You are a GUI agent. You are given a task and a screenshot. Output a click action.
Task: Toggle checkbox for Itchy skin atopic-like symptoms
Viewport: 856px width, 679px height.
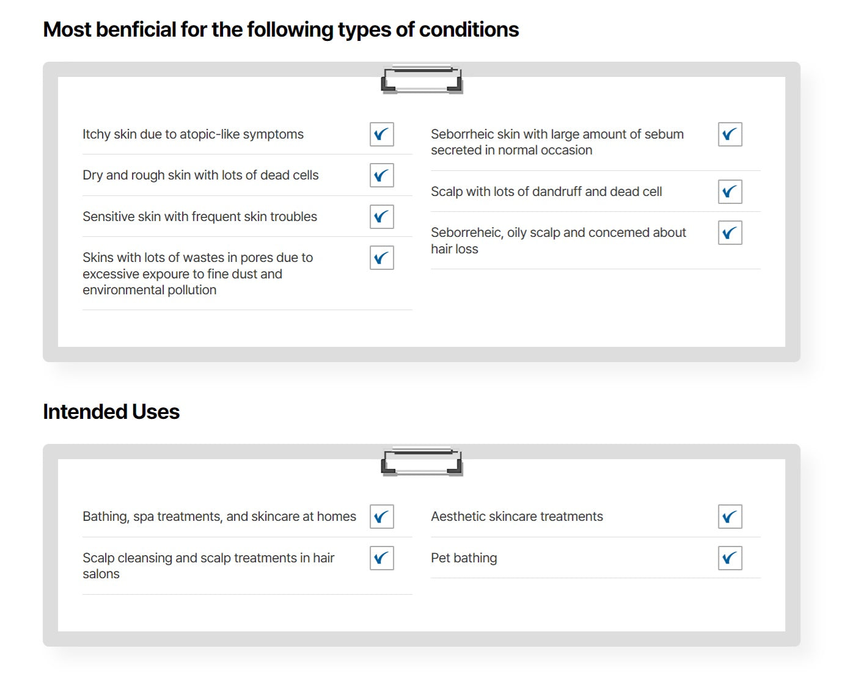(382, 134)
